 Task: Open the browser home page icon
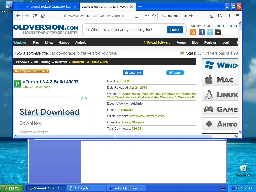[x=43, y=16]
